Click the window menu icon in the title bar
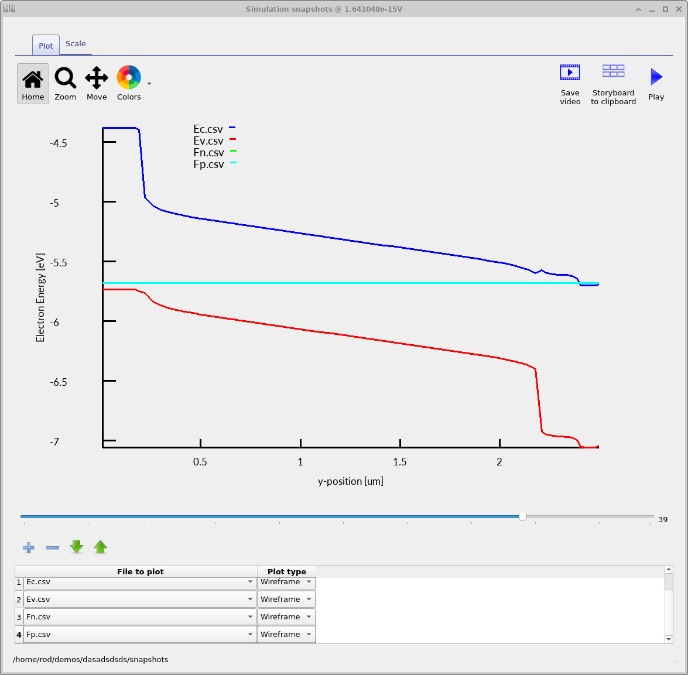 [x=9, y=8]
